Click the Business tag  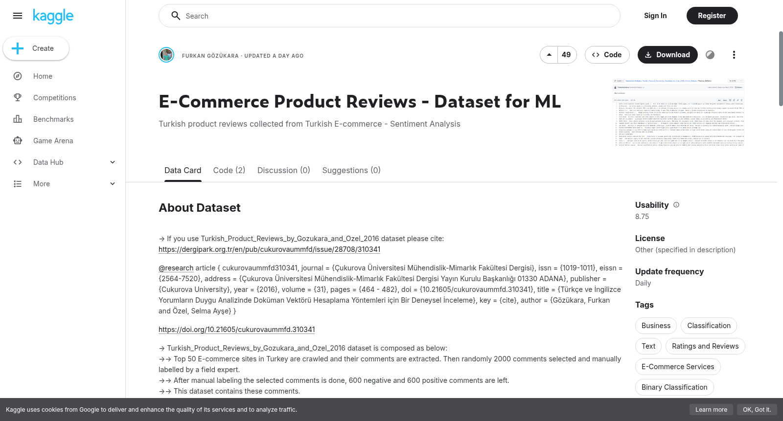tap(656, 326)
